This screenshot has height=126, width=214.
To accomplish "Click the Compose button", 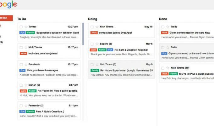I will [6, 18].
